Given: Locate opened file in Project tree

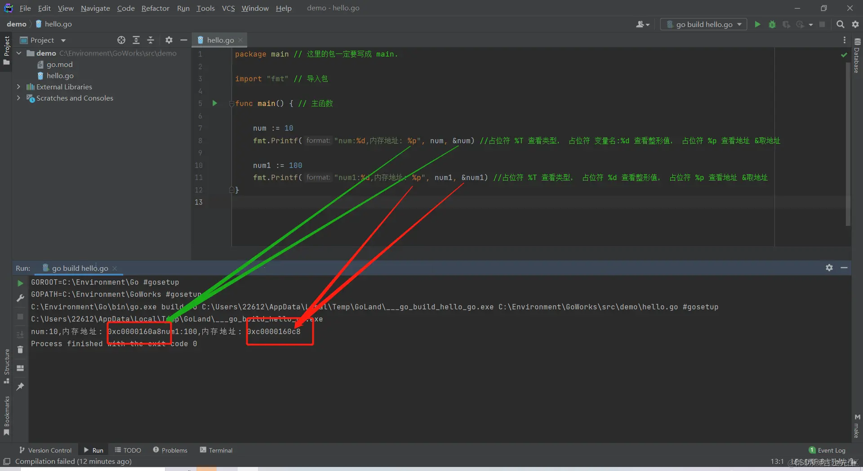Looking at the screenshot, I should [x=121, y=40].
